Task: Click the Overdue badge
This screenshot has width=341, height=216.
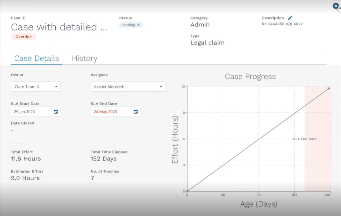Action: pos(24,37)
